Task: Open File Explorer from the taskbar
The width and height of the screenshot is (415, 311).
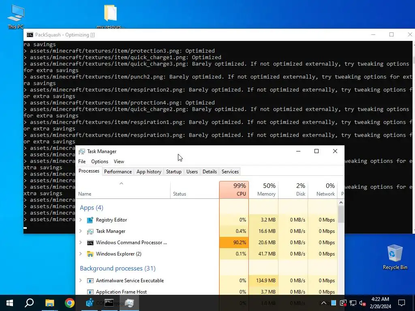Action: [49, 303]
